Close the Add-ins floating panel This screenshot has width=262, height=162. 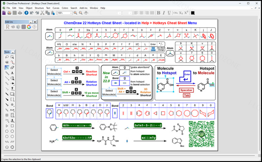pos(35,22)
